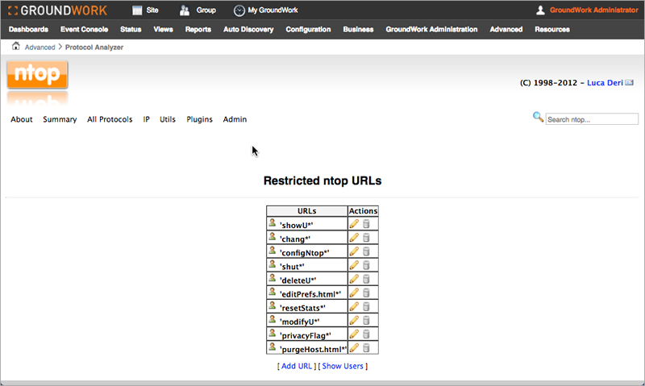Open the ntop IP menu

[147, 119]
